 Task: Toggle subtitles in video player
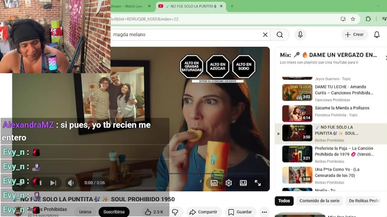coord(214,183)
